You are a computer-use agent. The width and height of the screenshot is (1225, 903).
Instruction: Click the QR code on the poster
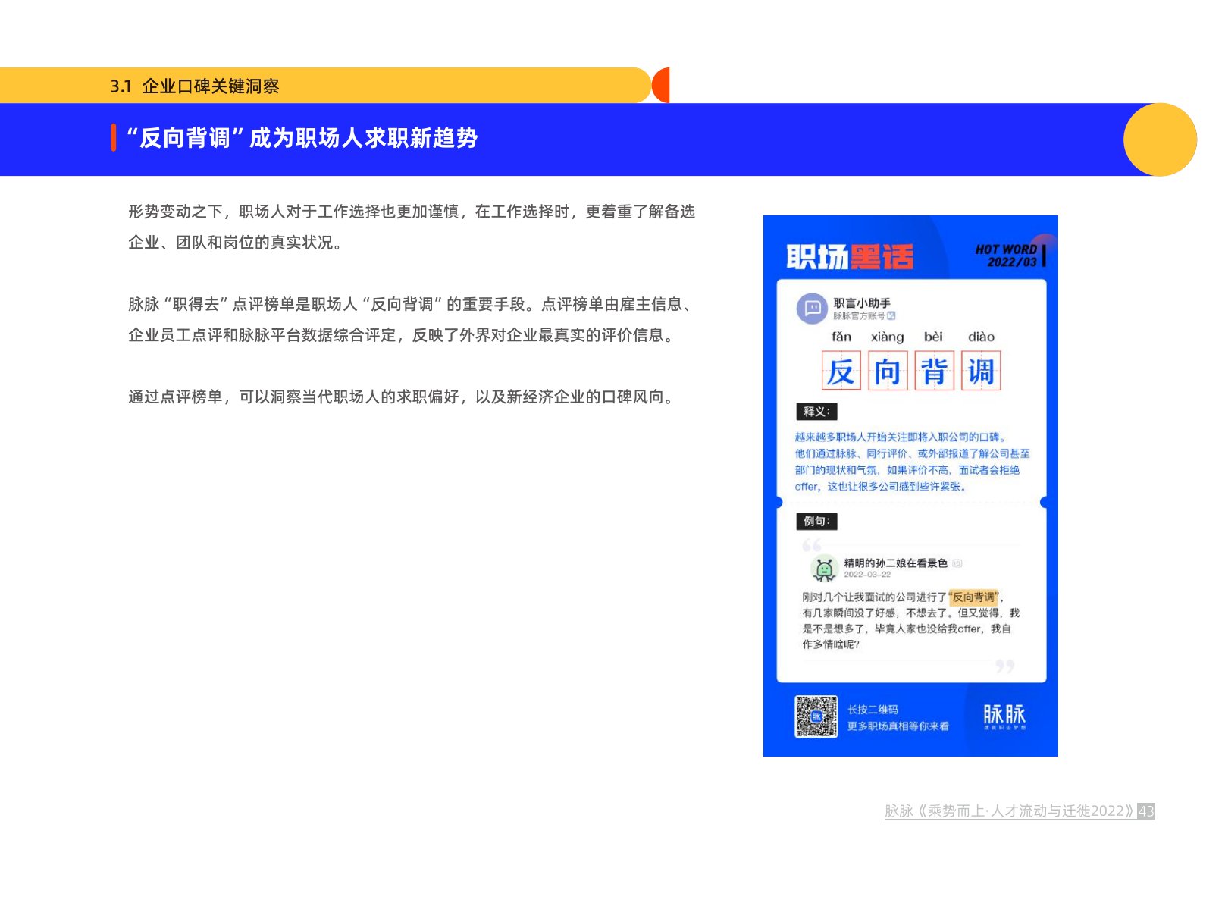pyautogui.click(x=816, y=716)
